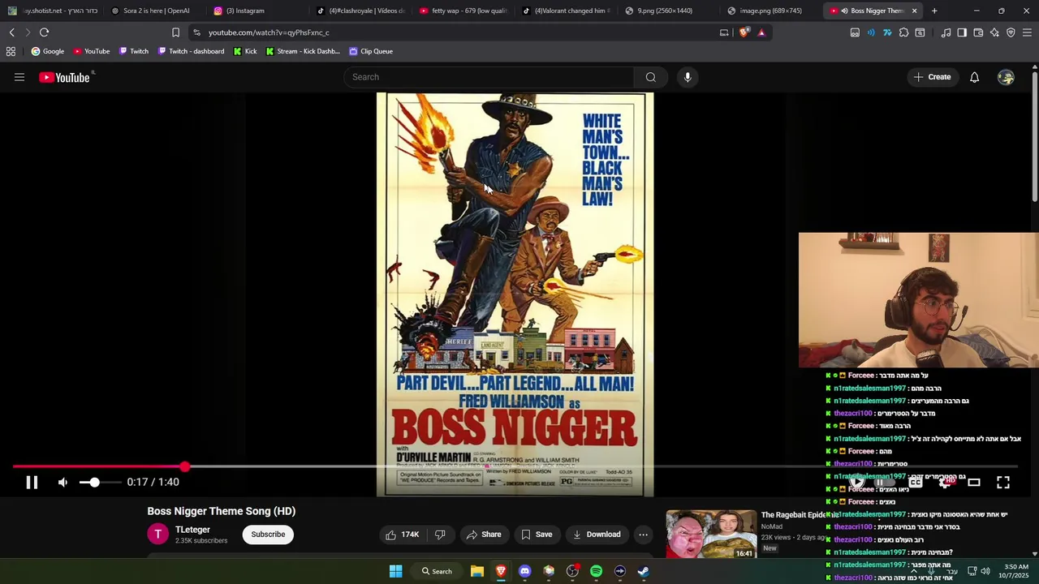Switch to the clashroyale Videos tab
This screenshot has height=584, width=1039.
point(360,11)
